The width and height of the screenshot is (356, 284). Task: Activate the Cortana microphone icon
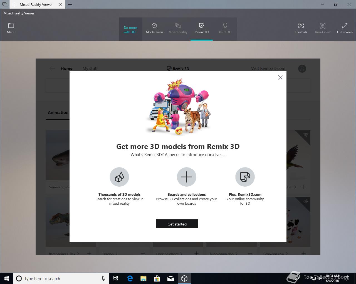[x=103, y=278]
